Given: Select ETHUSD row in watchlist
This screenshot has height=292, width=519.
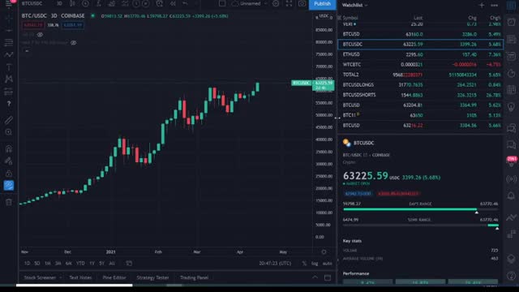Looking at the screenshot, I should pyautogui.click(x=420, y=54).
